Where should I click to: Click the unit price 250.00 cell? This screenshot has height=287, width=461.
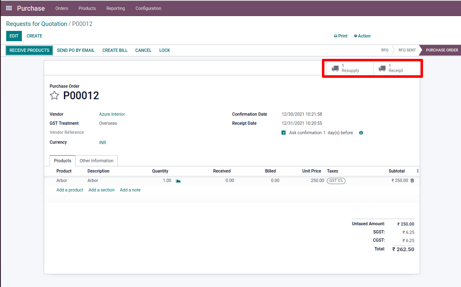tap(317, 180)
